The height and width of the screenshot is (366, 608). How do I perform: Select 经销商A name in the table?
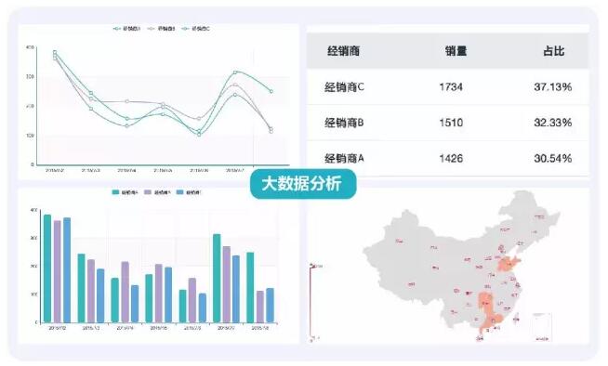point(344,159)
